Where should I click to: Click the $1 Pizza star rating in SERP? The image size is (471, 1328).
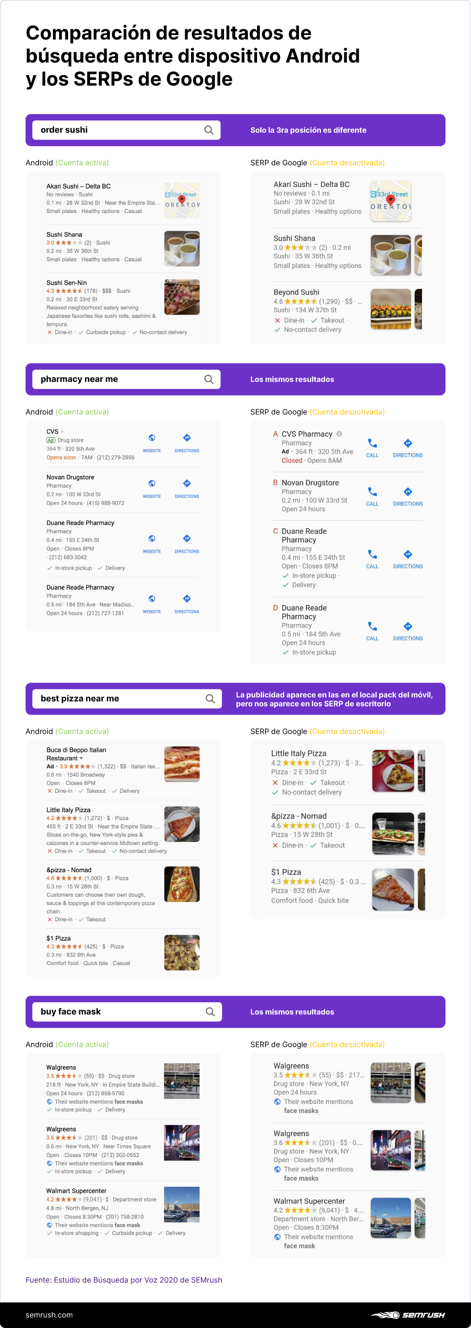click(299, 882)
